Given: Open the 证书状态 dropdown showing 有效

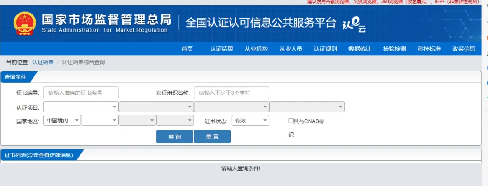Looking at the screenshot, I should coord(250,121).
